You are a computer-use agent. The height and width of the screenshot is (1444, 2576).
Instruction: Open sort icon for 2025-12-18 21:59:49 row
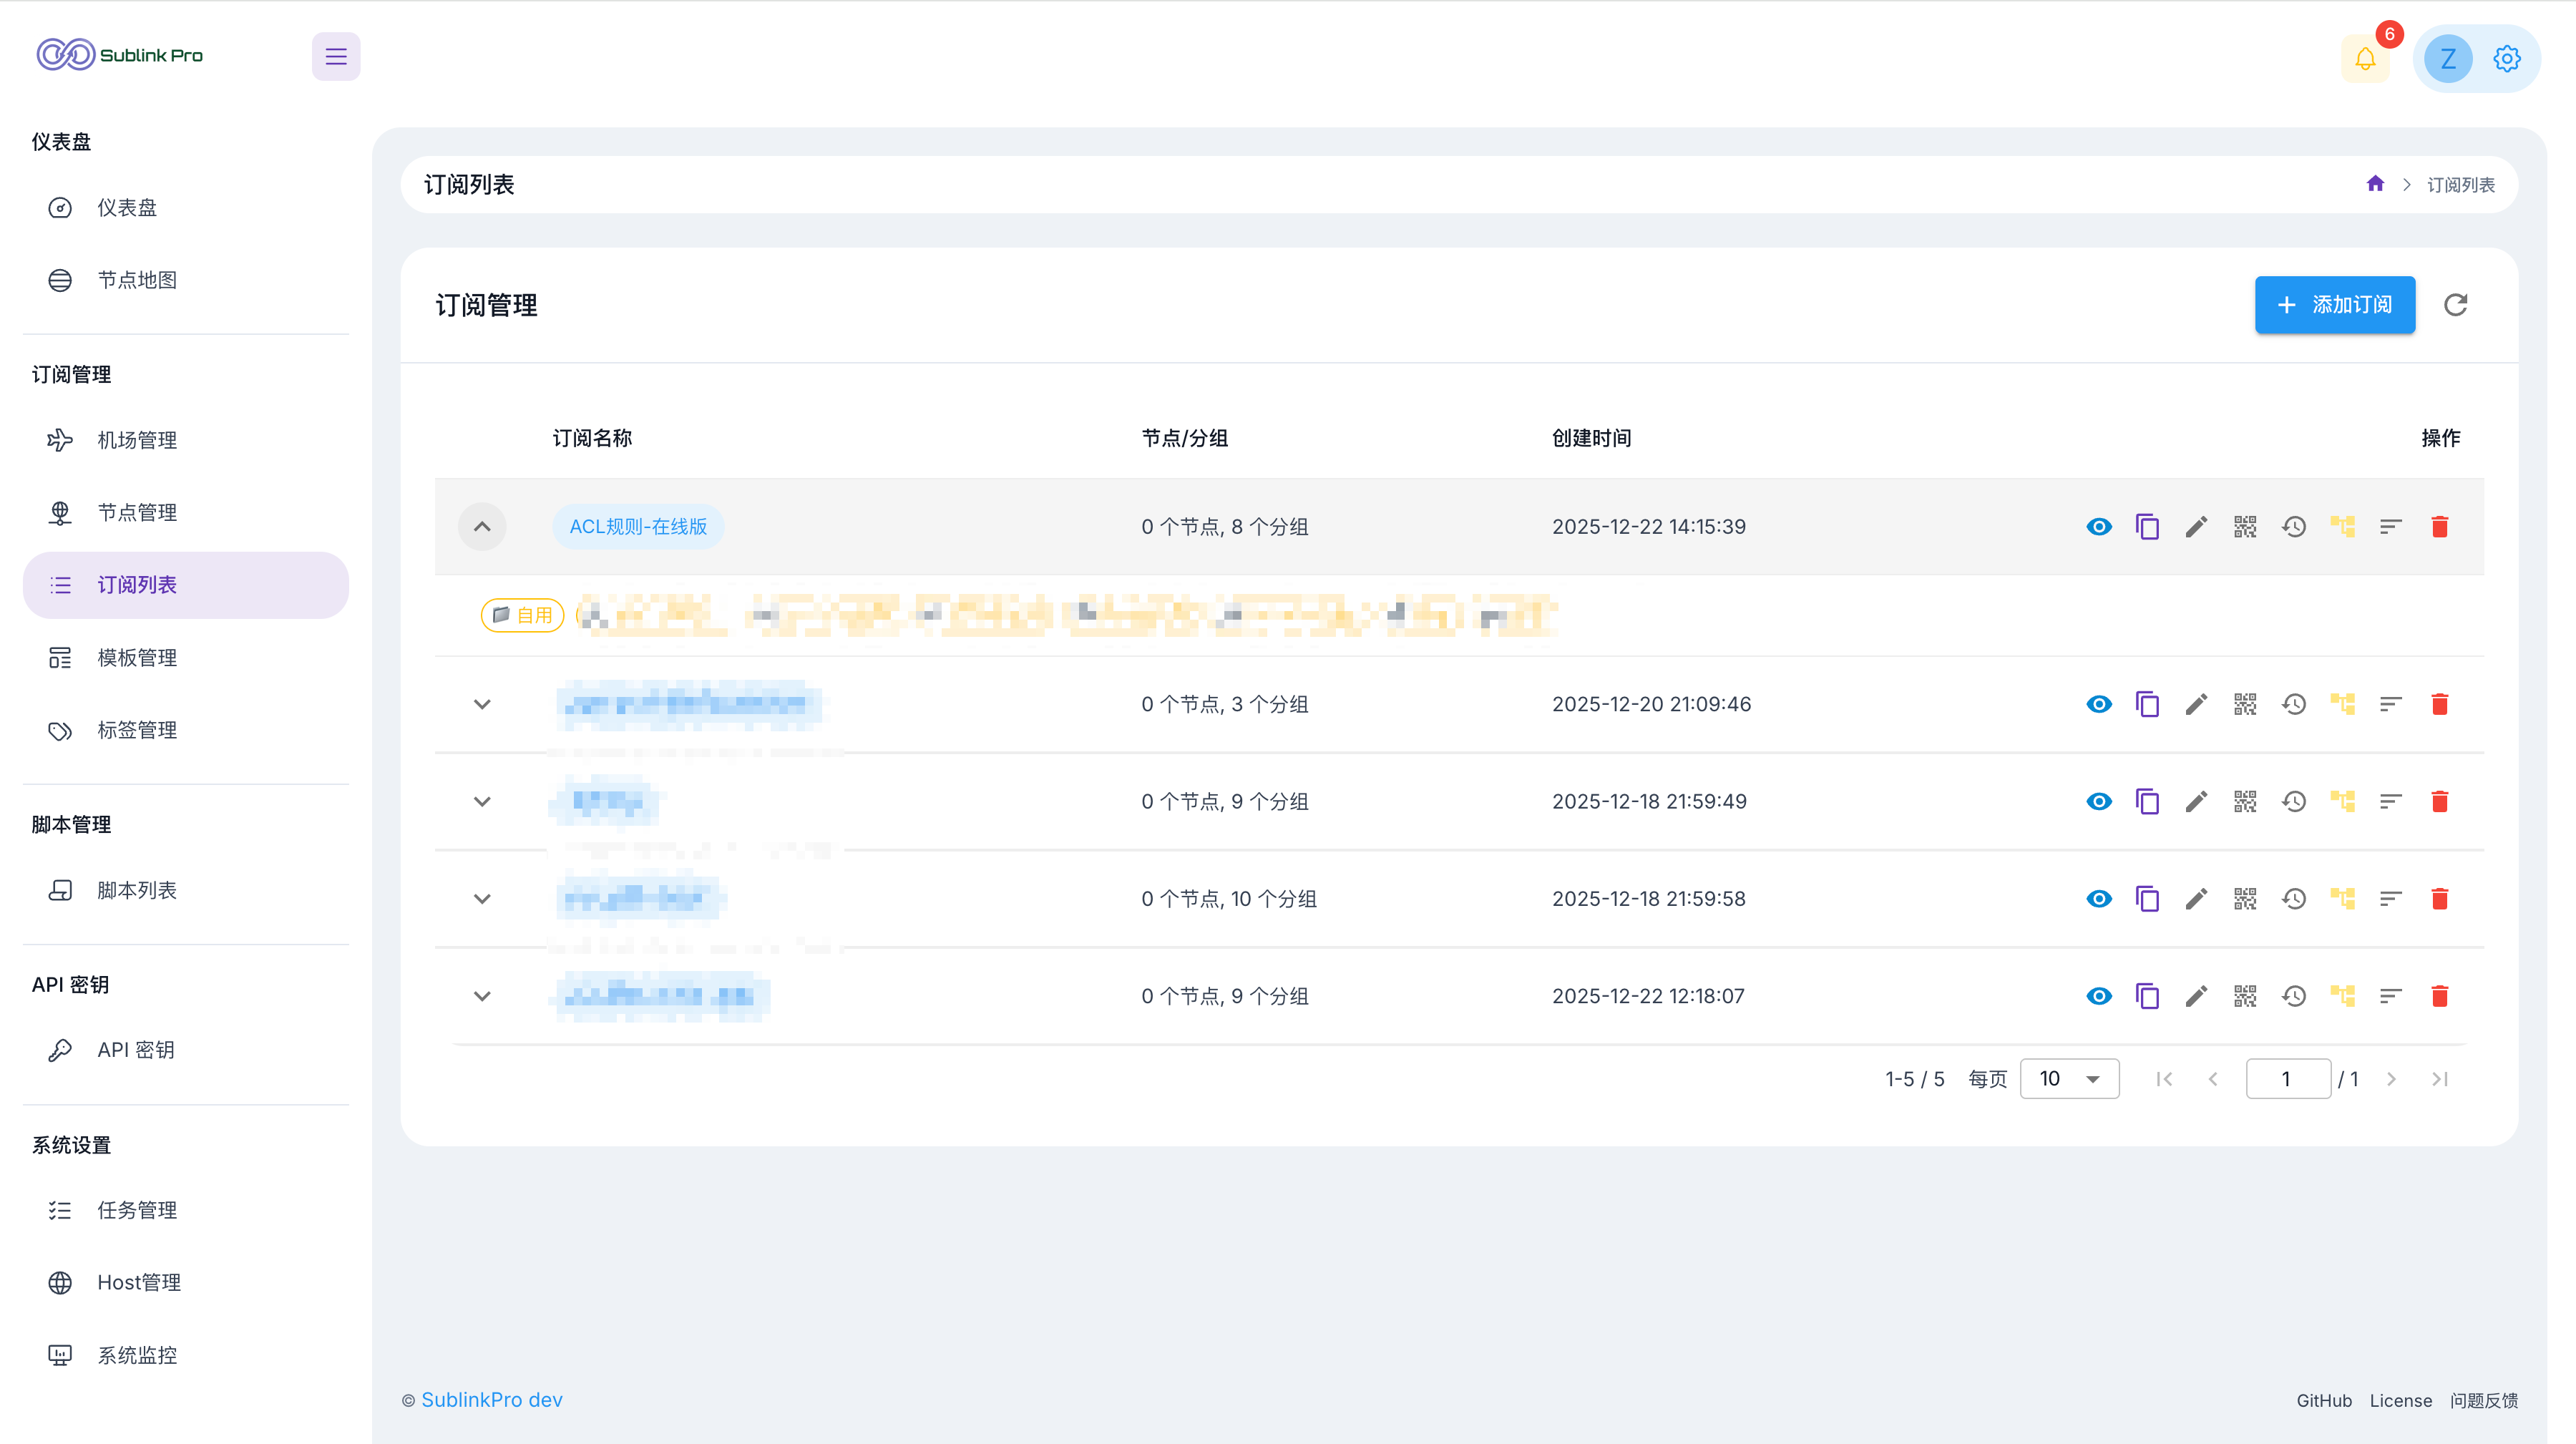(x=2391, y=802)
